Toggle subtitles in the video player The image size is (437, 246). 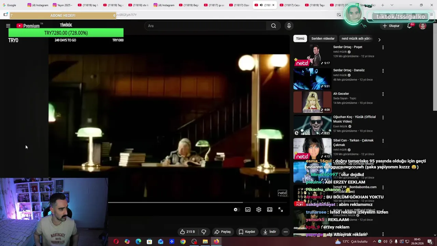(x=248, y=209)
